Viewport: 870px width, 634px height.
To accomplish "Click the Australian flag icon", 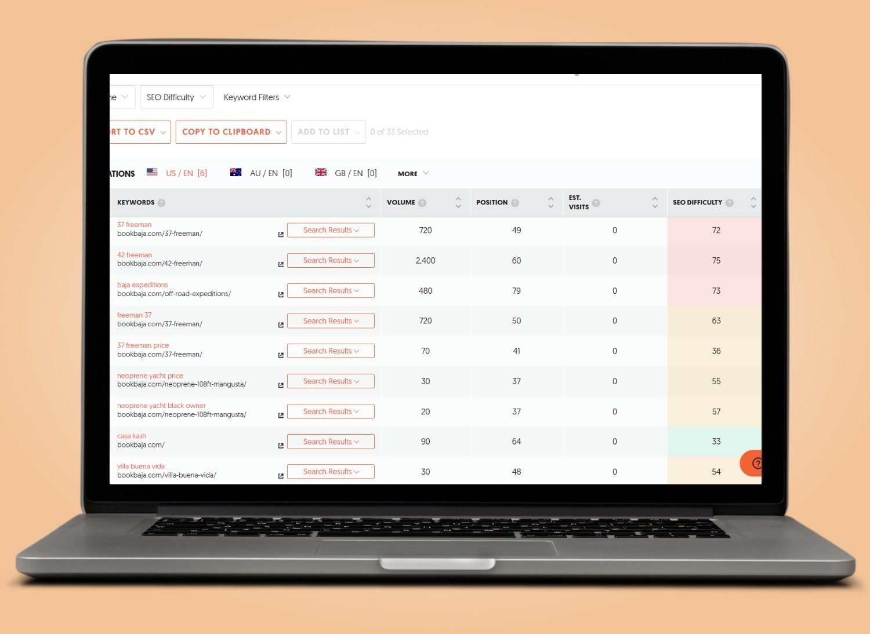I will click(235, 172).
